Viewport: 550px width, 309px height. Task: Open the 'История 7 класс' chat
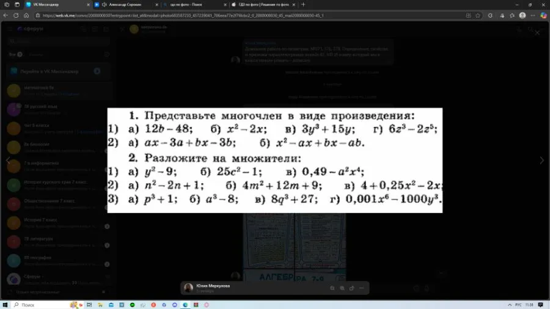click(x=58, y=223)
